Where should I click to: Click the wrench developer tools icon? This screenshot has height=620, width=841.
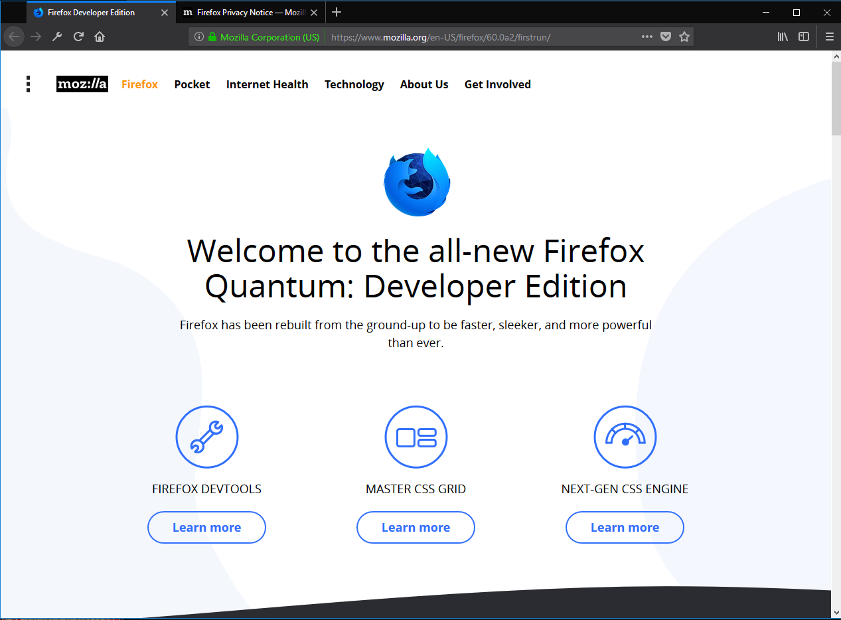(x=56, y=37)
